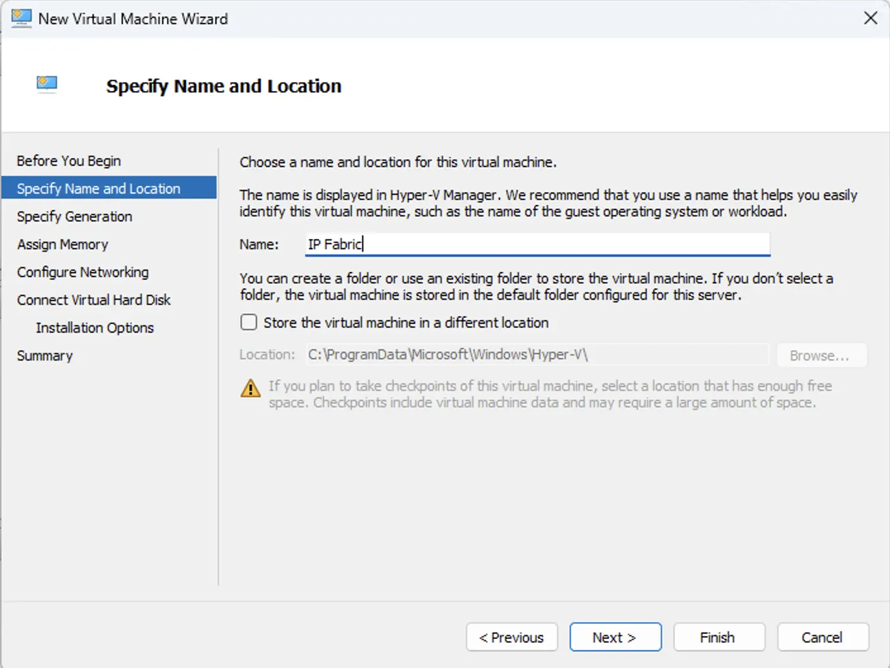Close the New Virtual Machine Wizard window
Image resolution: width=890 pixels, height=668 pixels.
[871, 18]
